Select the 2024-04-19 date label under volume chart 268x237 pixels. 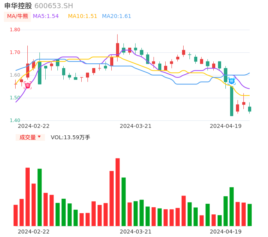click(225, 232)
